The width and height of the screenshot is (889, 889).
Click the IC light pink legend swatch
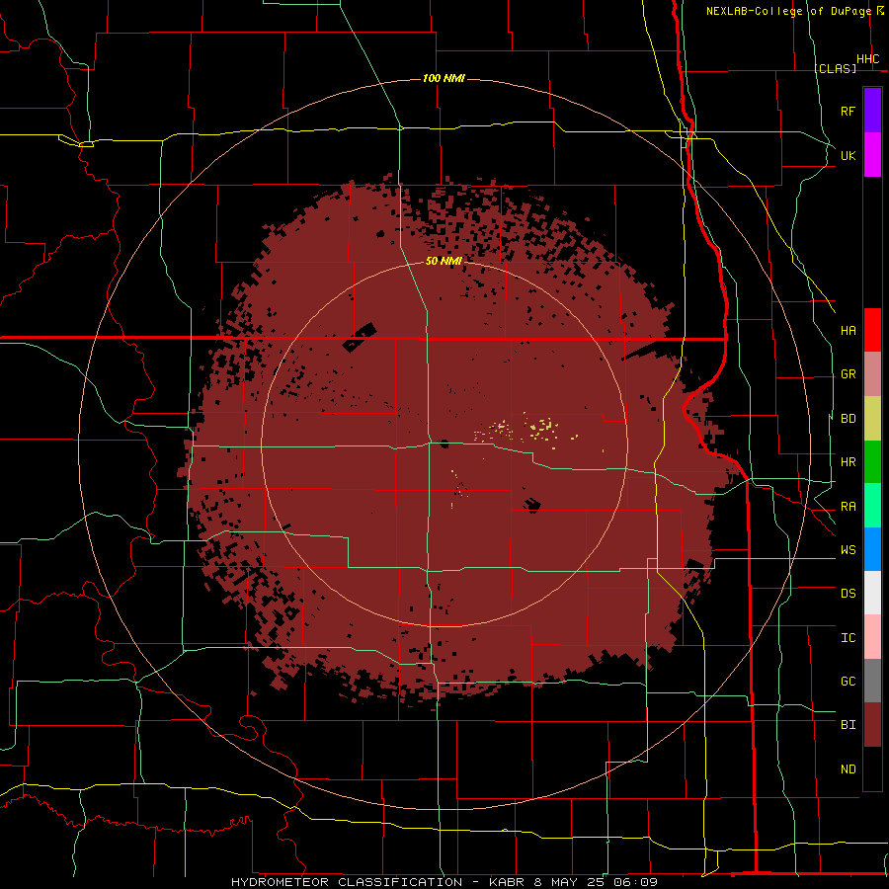coord(872,637)
